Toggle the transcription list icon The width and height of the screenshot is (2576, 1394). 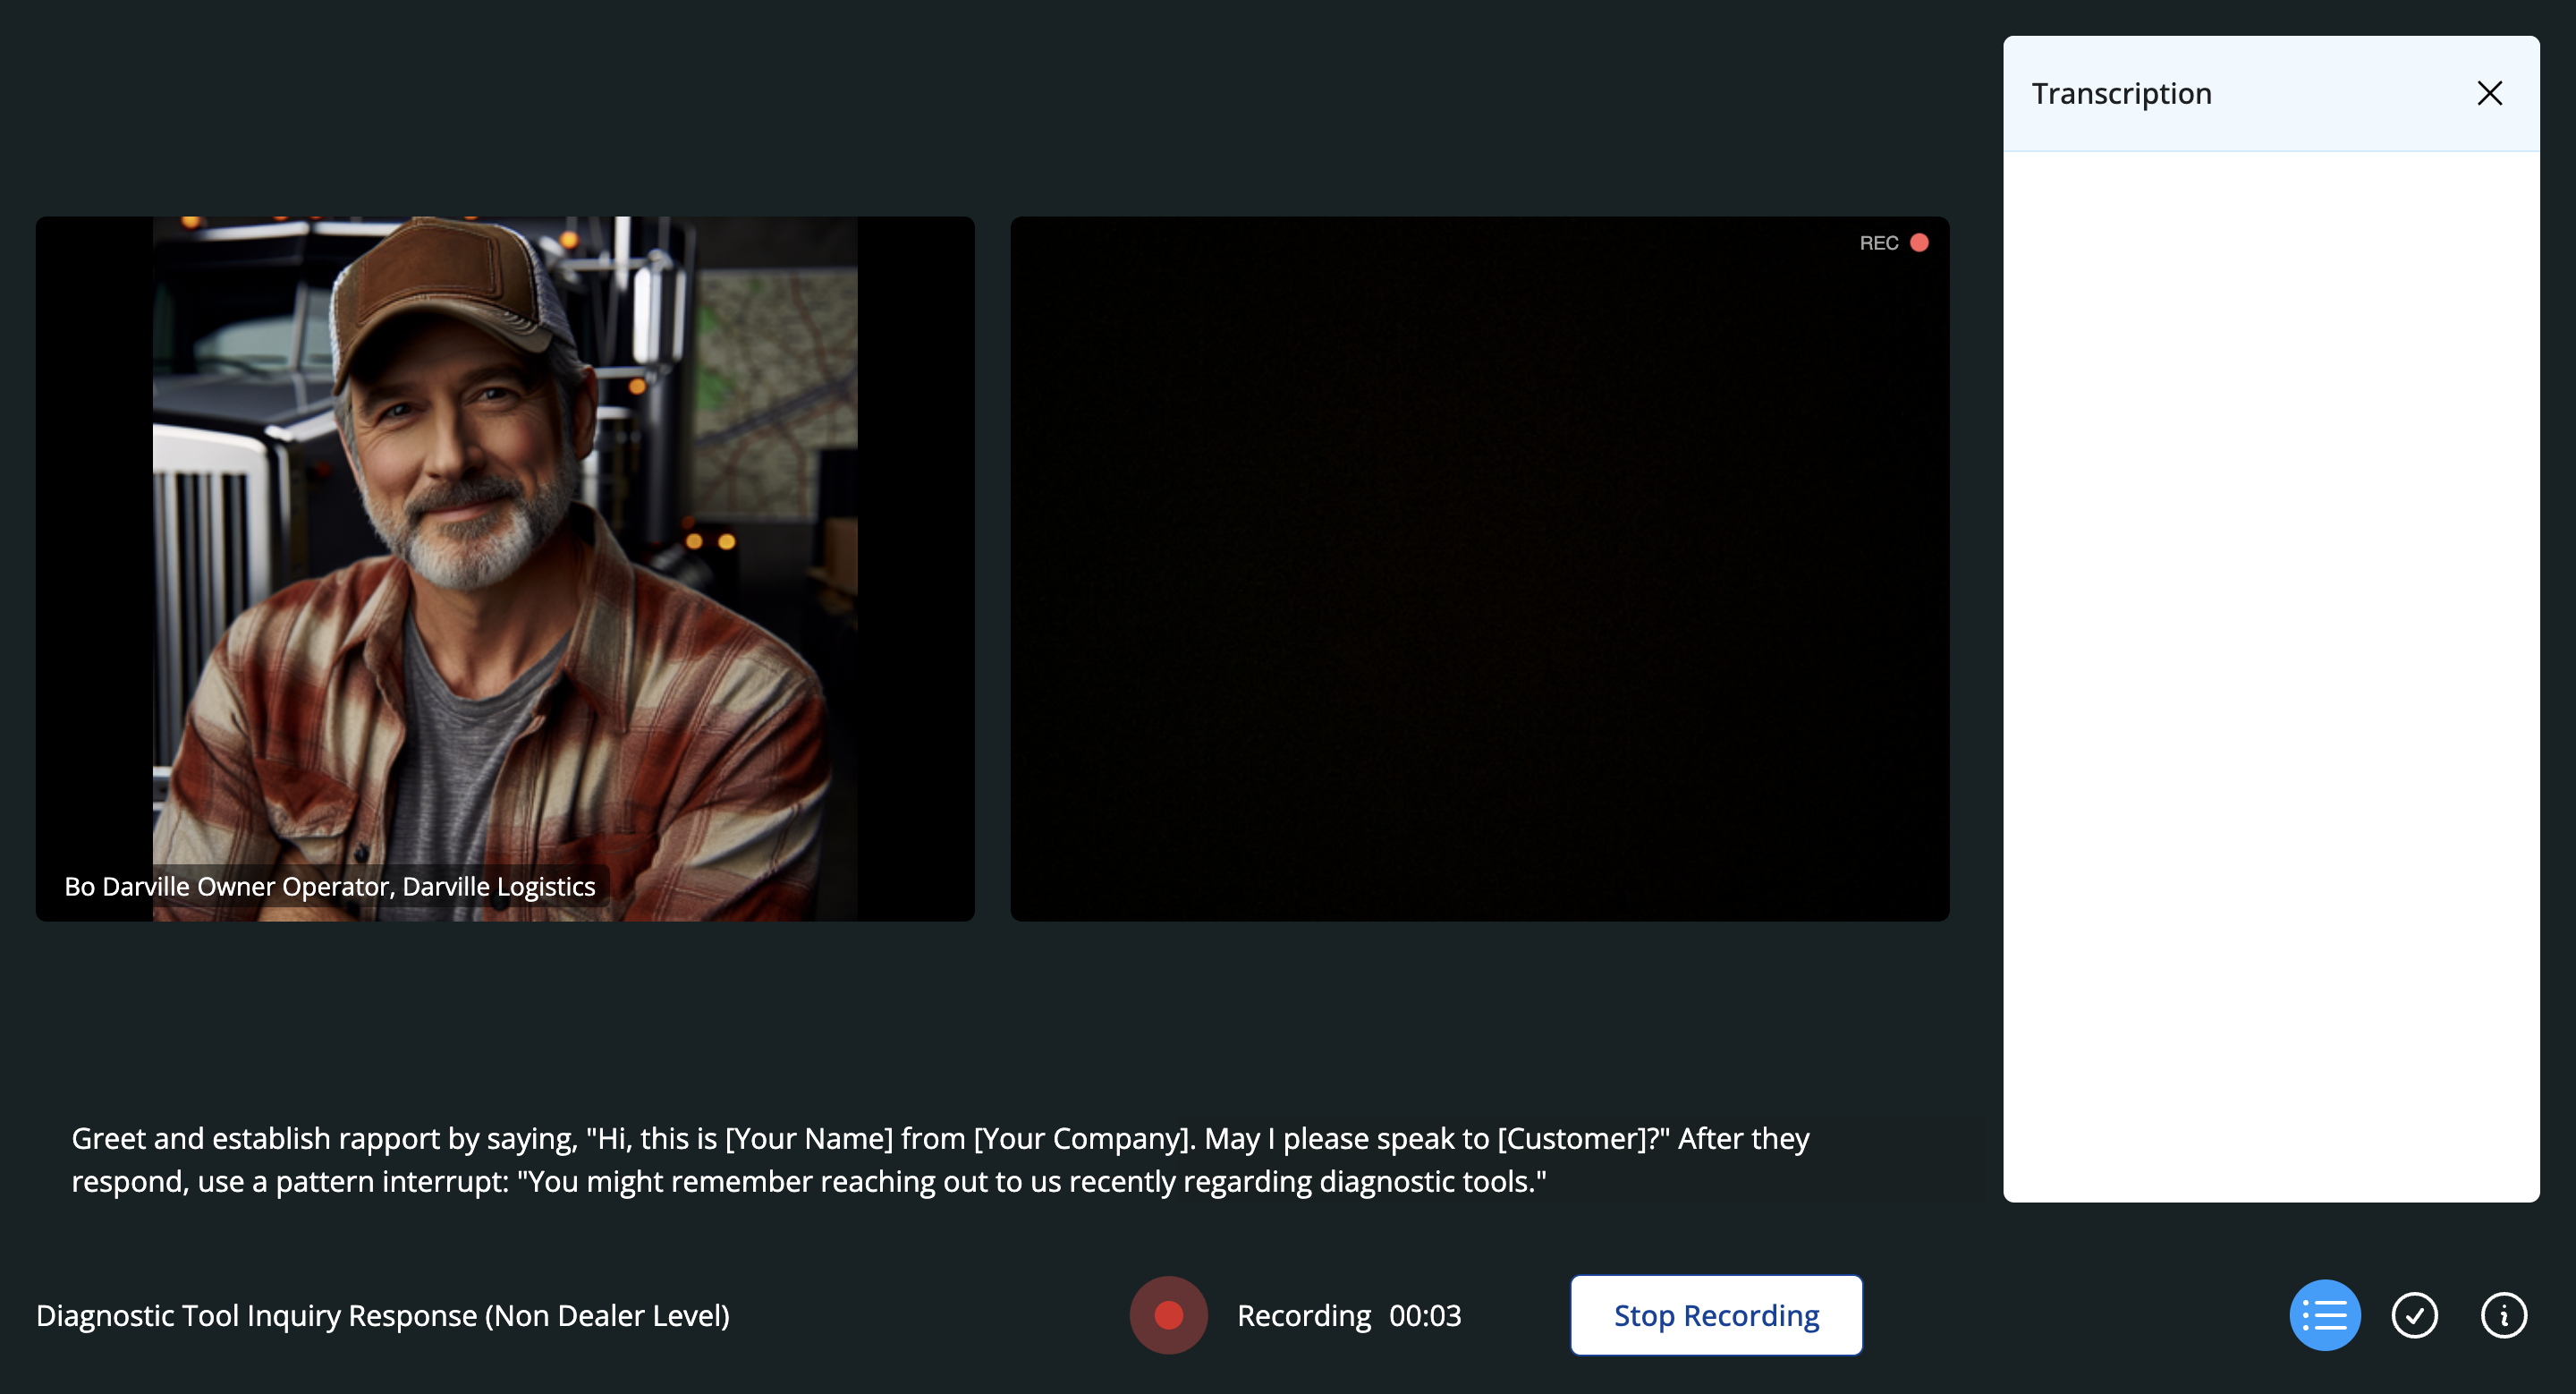click(2324, 1315)
